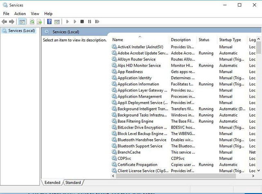
Task: Click gear icon beside BranchCache
Action: pos(114,152)
